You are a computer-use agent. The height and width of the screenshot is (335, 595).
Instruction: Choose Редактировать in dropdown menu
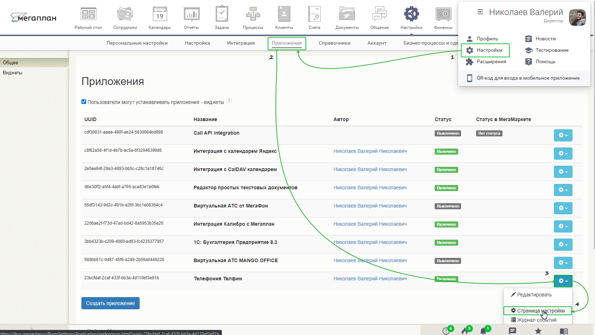pyautogui.click(x=537, y=295)
